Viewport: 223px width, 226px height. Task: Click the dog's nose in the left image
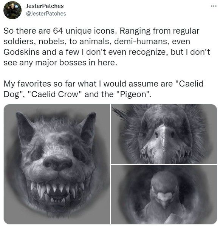(58, 163)
